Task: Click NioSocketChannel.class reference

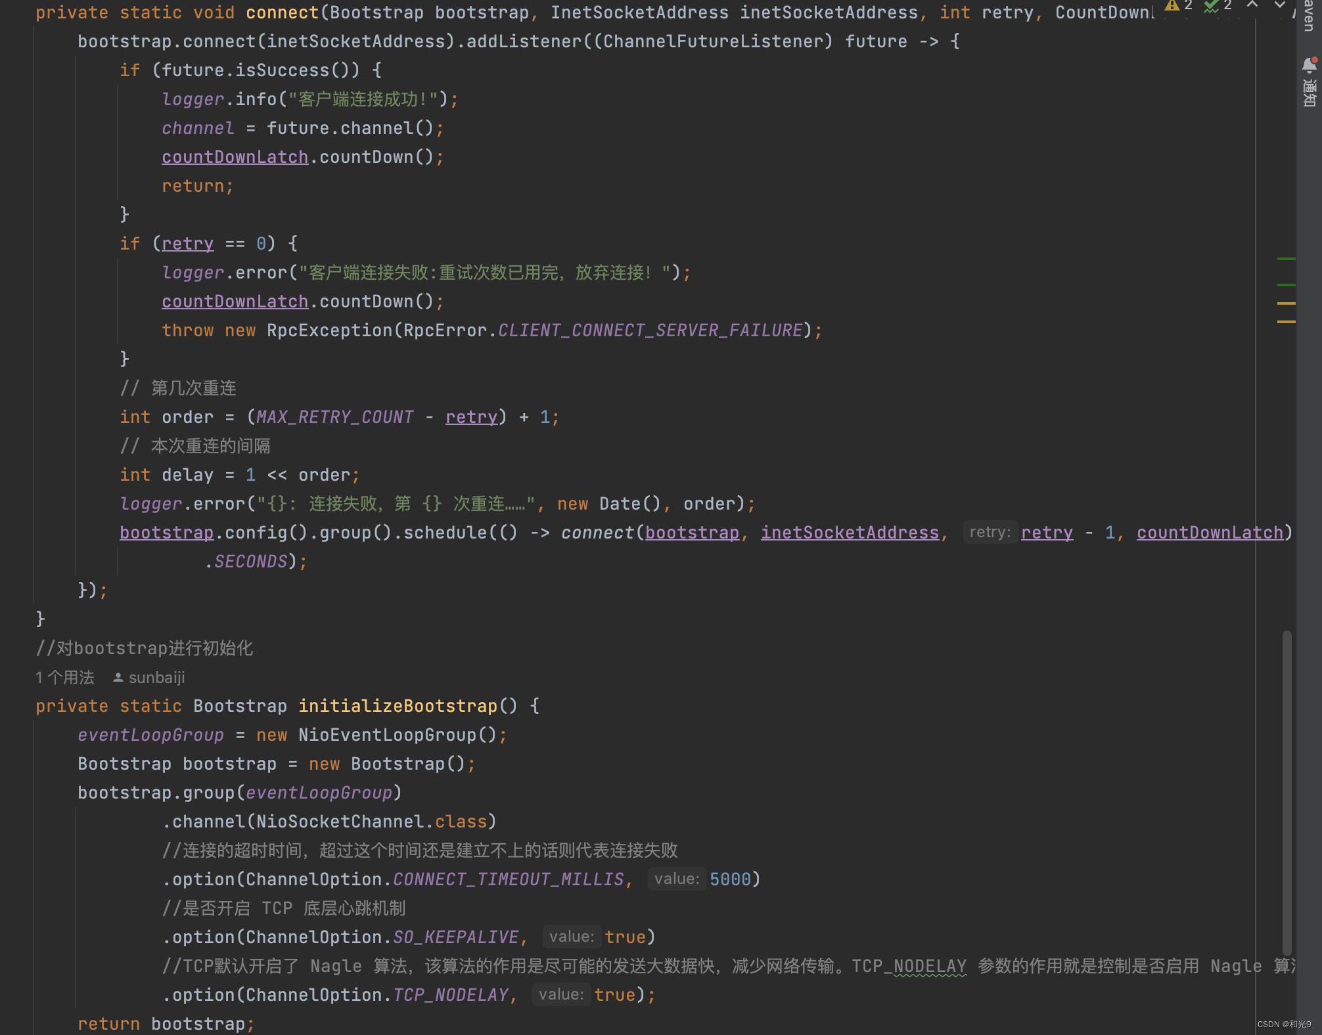Action: pyautogui.click(x=371, y=822)
